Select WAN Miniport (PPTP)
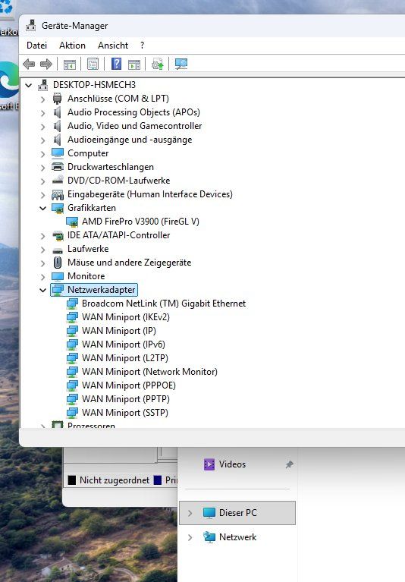Image resolution: width=405 pixels, height=582 pixels. click(126, 399)
